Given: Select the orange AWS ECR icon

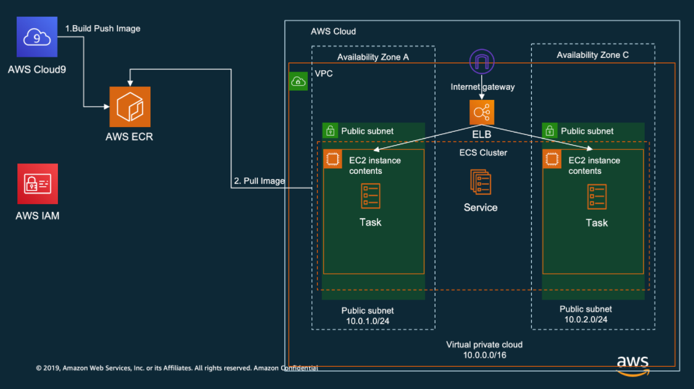Looking at the screenshot, I should 130,107.
